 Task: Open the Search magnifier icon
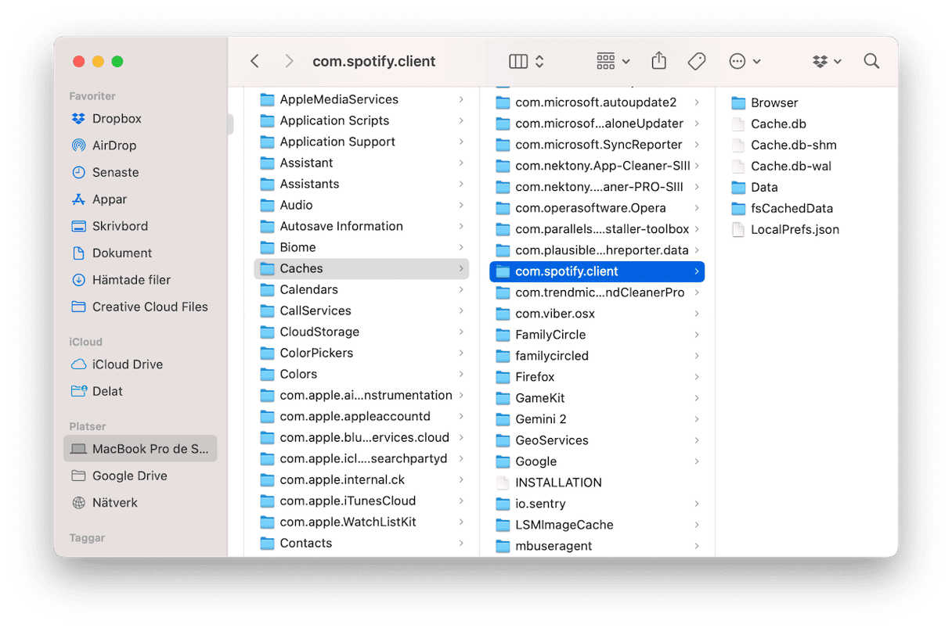(871, 61)
